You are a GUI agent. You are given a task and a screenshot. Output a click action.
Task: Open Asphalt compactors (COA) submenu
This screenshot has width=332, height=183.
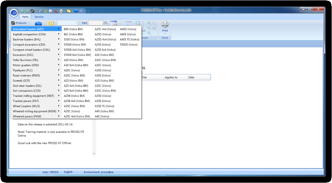(36, 34)
